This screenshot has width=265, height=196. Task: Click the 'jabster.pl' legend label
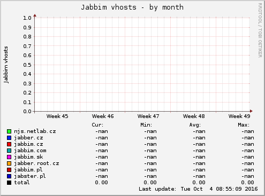(x=30, y=176)
